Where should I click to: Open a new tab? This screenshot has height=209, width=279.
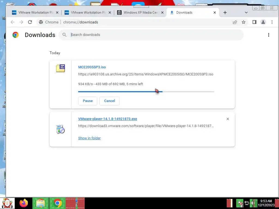coord(225,13)
